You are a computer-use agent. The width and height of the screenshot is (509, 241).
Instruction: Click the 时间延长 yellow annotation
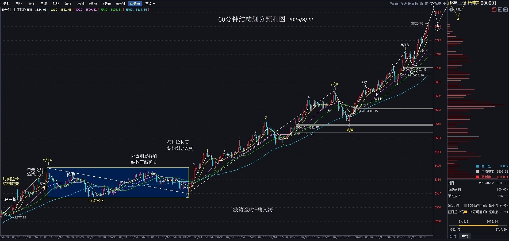point(11,179)
